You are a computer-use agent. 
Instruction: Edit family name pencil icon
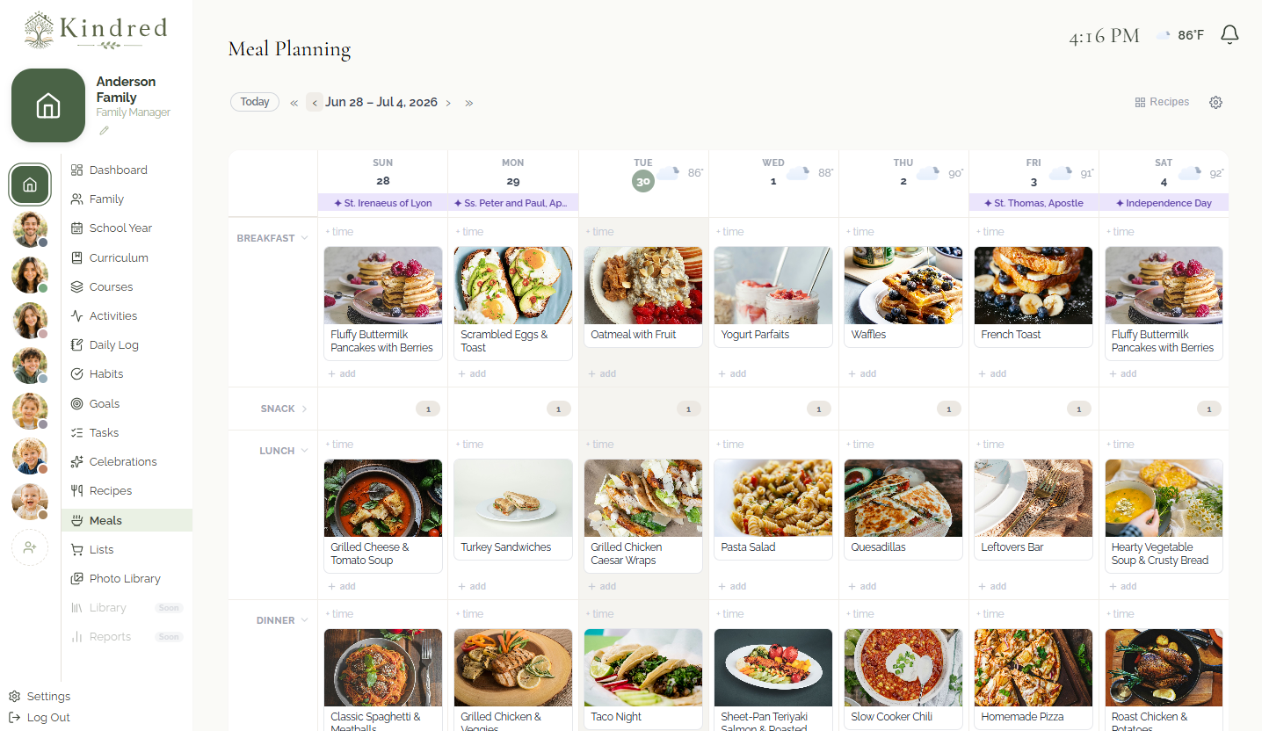coord(104,130)
